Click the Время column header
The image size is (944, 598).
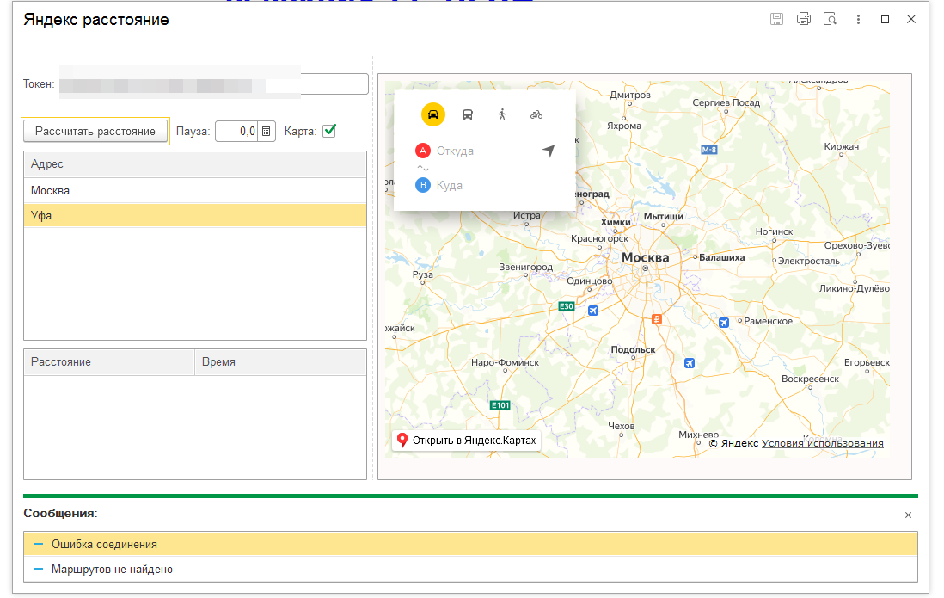280,361
